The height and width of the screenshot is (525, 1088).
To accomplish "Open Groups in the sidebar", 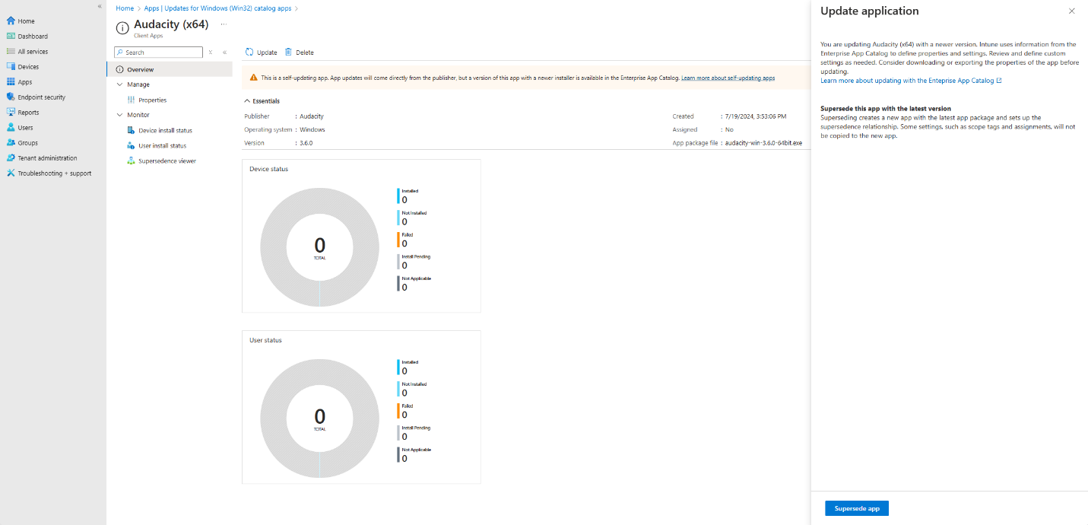I will [27, 143].
